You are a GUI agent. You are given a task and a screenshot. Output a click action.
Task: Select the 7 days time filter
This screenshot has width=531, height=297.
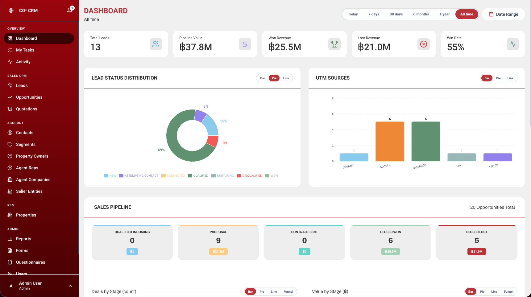(374, 14)
